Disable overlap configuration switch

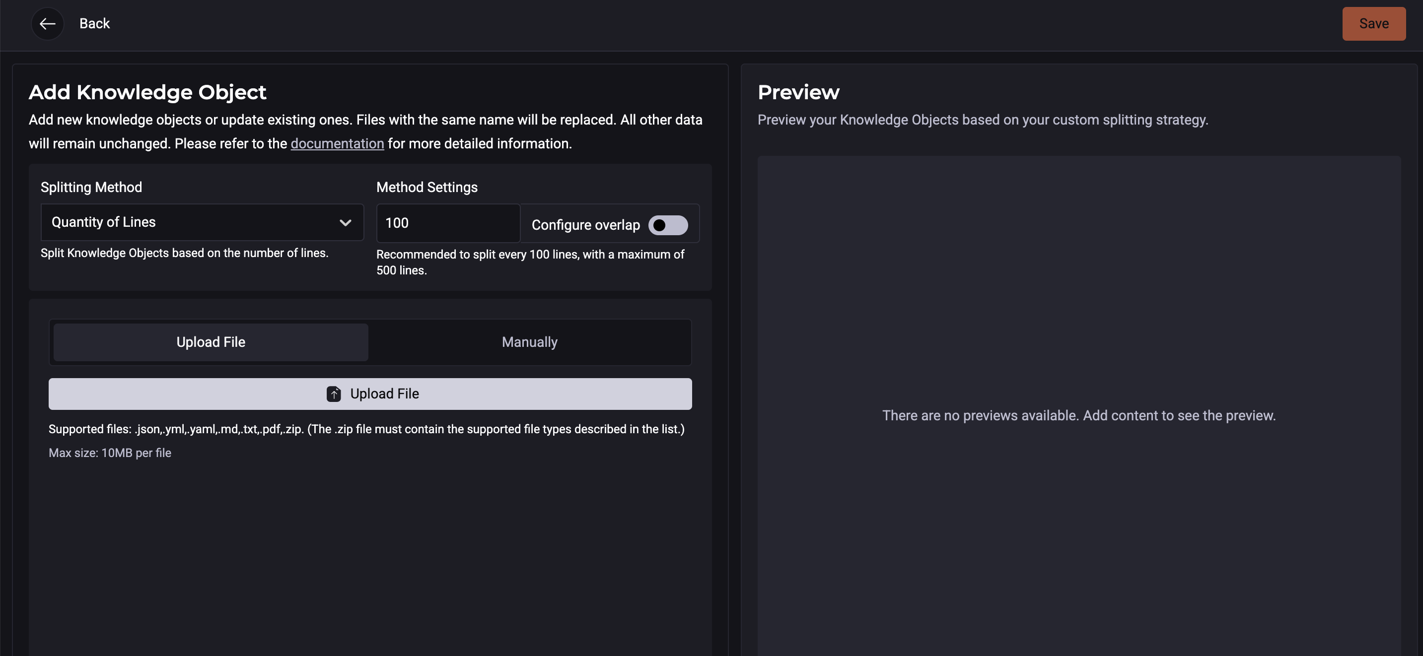668,225
